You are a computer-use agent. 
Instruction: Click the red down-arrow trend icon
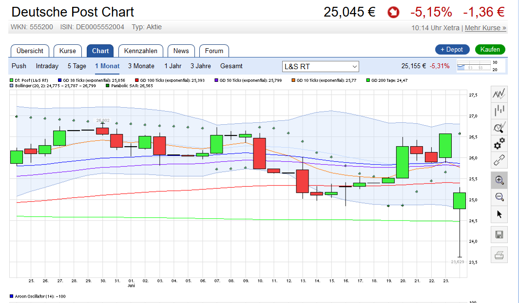coord(393,13)
